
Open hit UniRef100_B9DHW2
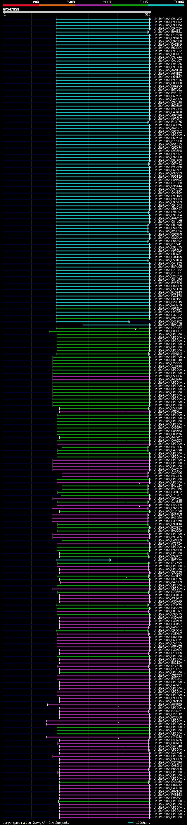[168, 22]
